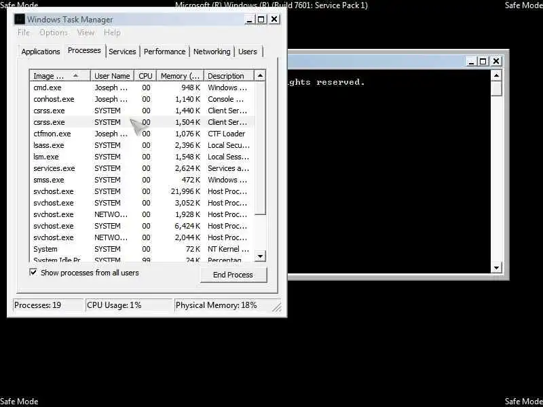
Task: Click the 472 K memory value
Action: click(x=191, y=180)
